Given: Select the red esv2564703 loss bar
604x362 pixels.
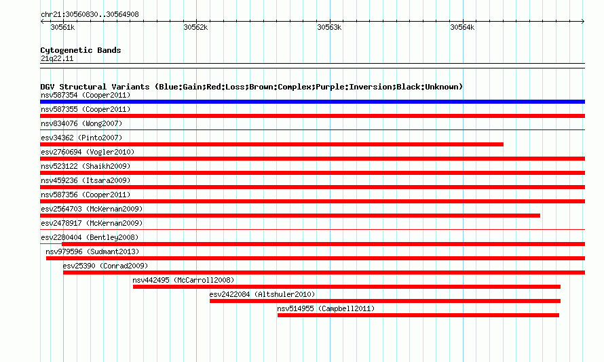Looking at the screenshot, I should click(x=290, y=216).
